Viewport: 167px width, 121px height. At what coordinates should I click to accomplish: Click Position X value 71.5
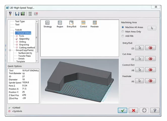(x=24, y=89)
